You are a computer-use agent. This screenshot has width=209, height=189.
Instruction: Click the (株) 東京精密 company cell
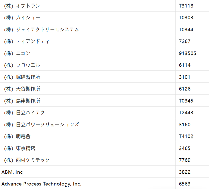point(20,148)
